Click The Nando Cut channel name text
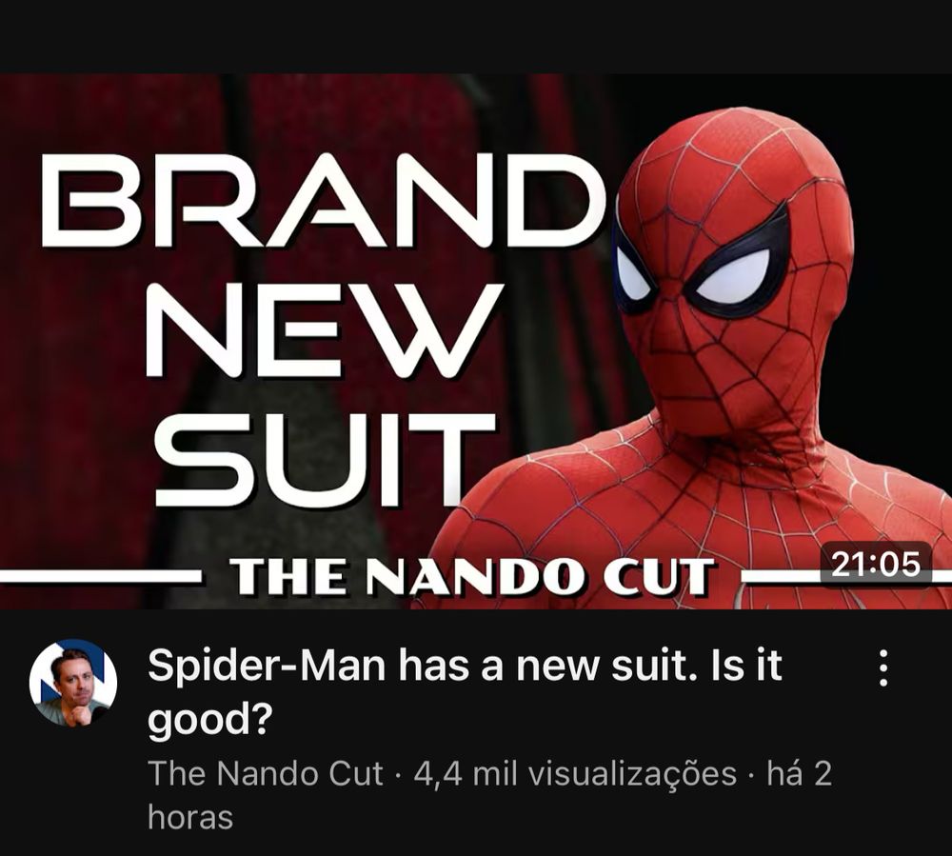 point(266,774)
